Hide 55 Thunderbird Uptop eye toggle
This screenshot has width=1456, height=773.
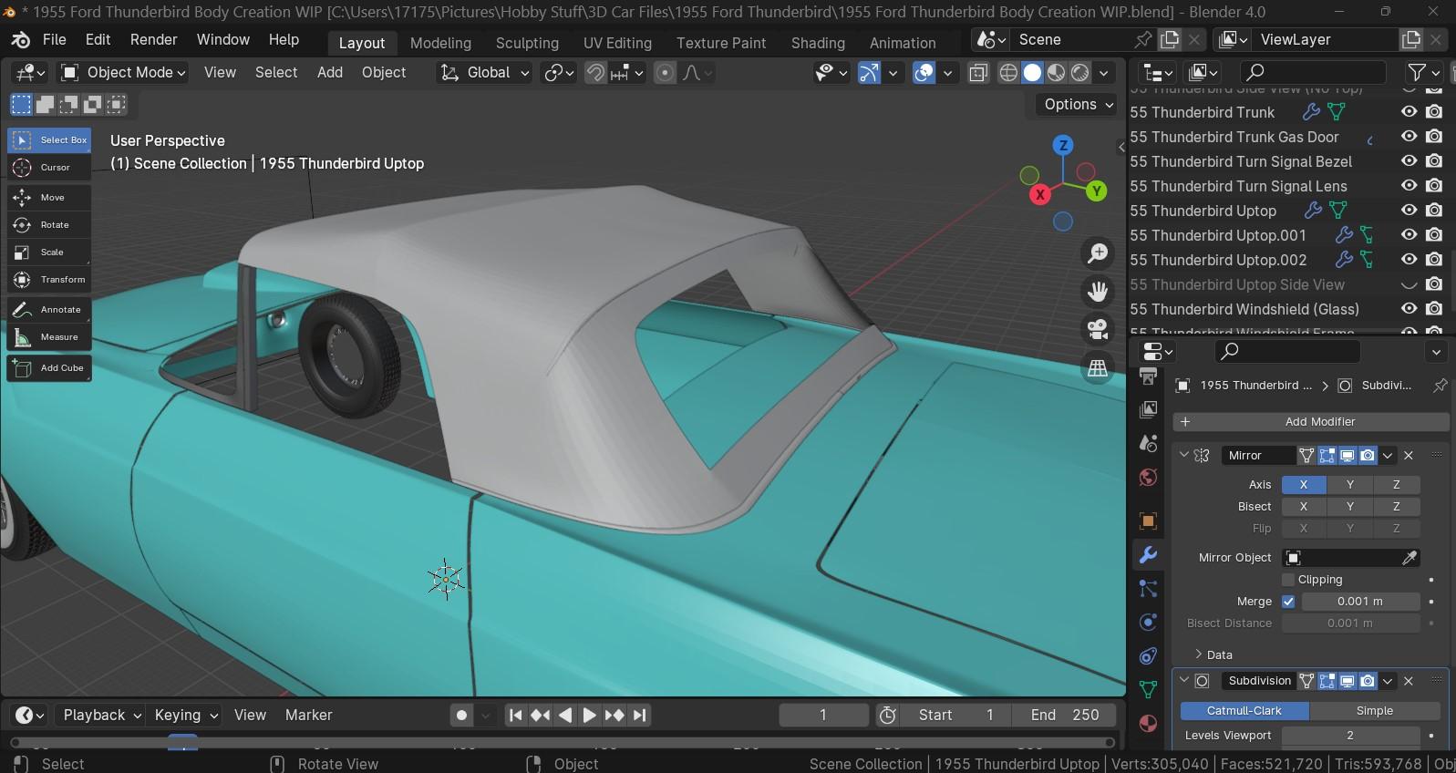[1409, 211]
